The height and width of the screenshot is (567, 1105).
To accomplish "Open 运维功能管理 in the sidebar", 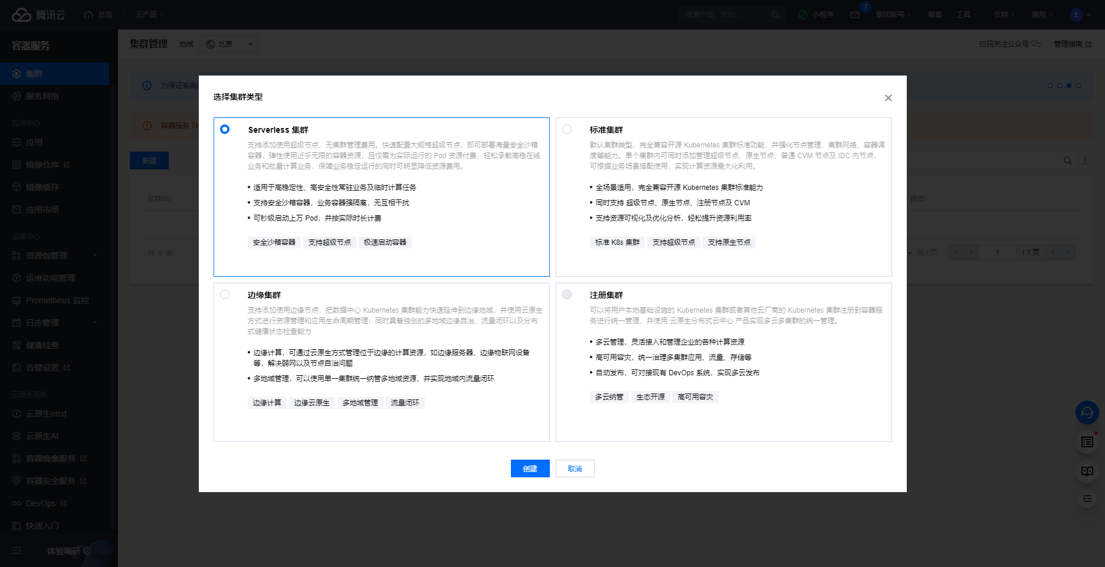I will click(x=54, y=278).
